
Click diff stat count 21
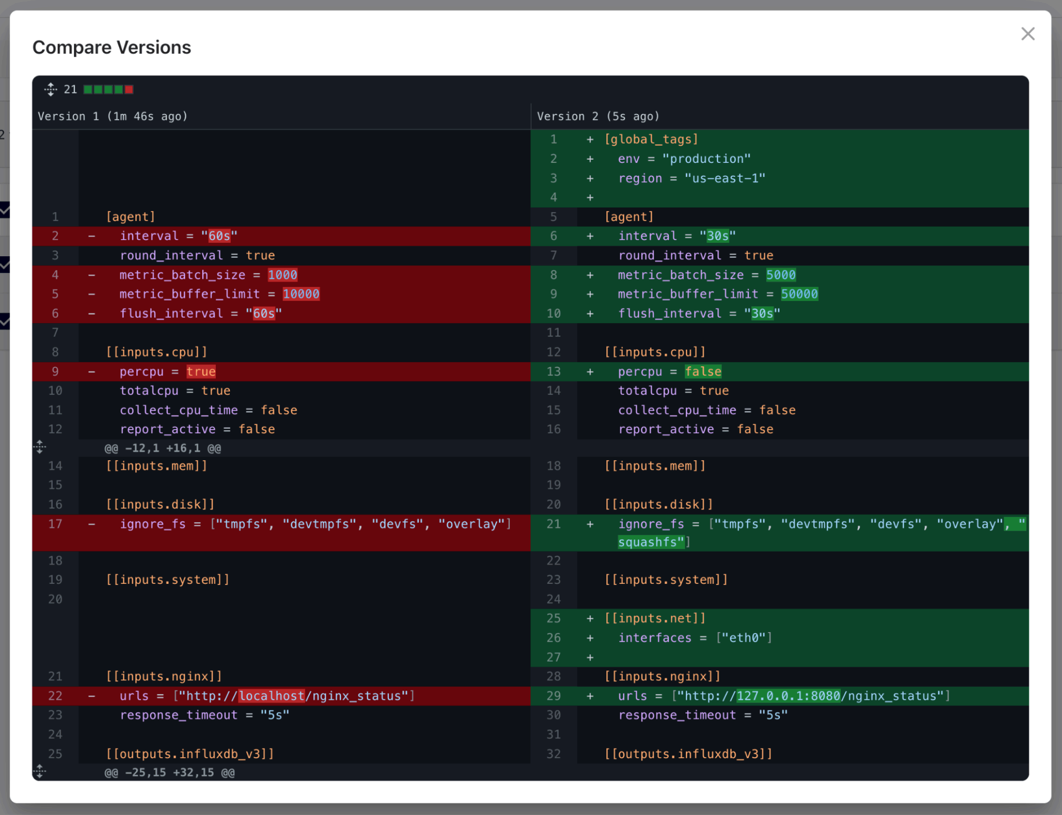(70, 89)
